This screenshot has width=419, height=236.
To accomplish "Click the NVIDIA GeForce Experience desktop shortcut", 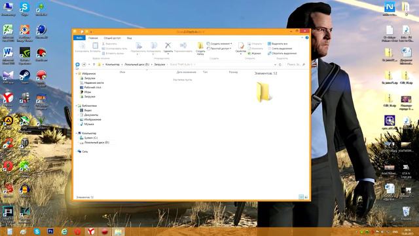I will click(25, 56).
